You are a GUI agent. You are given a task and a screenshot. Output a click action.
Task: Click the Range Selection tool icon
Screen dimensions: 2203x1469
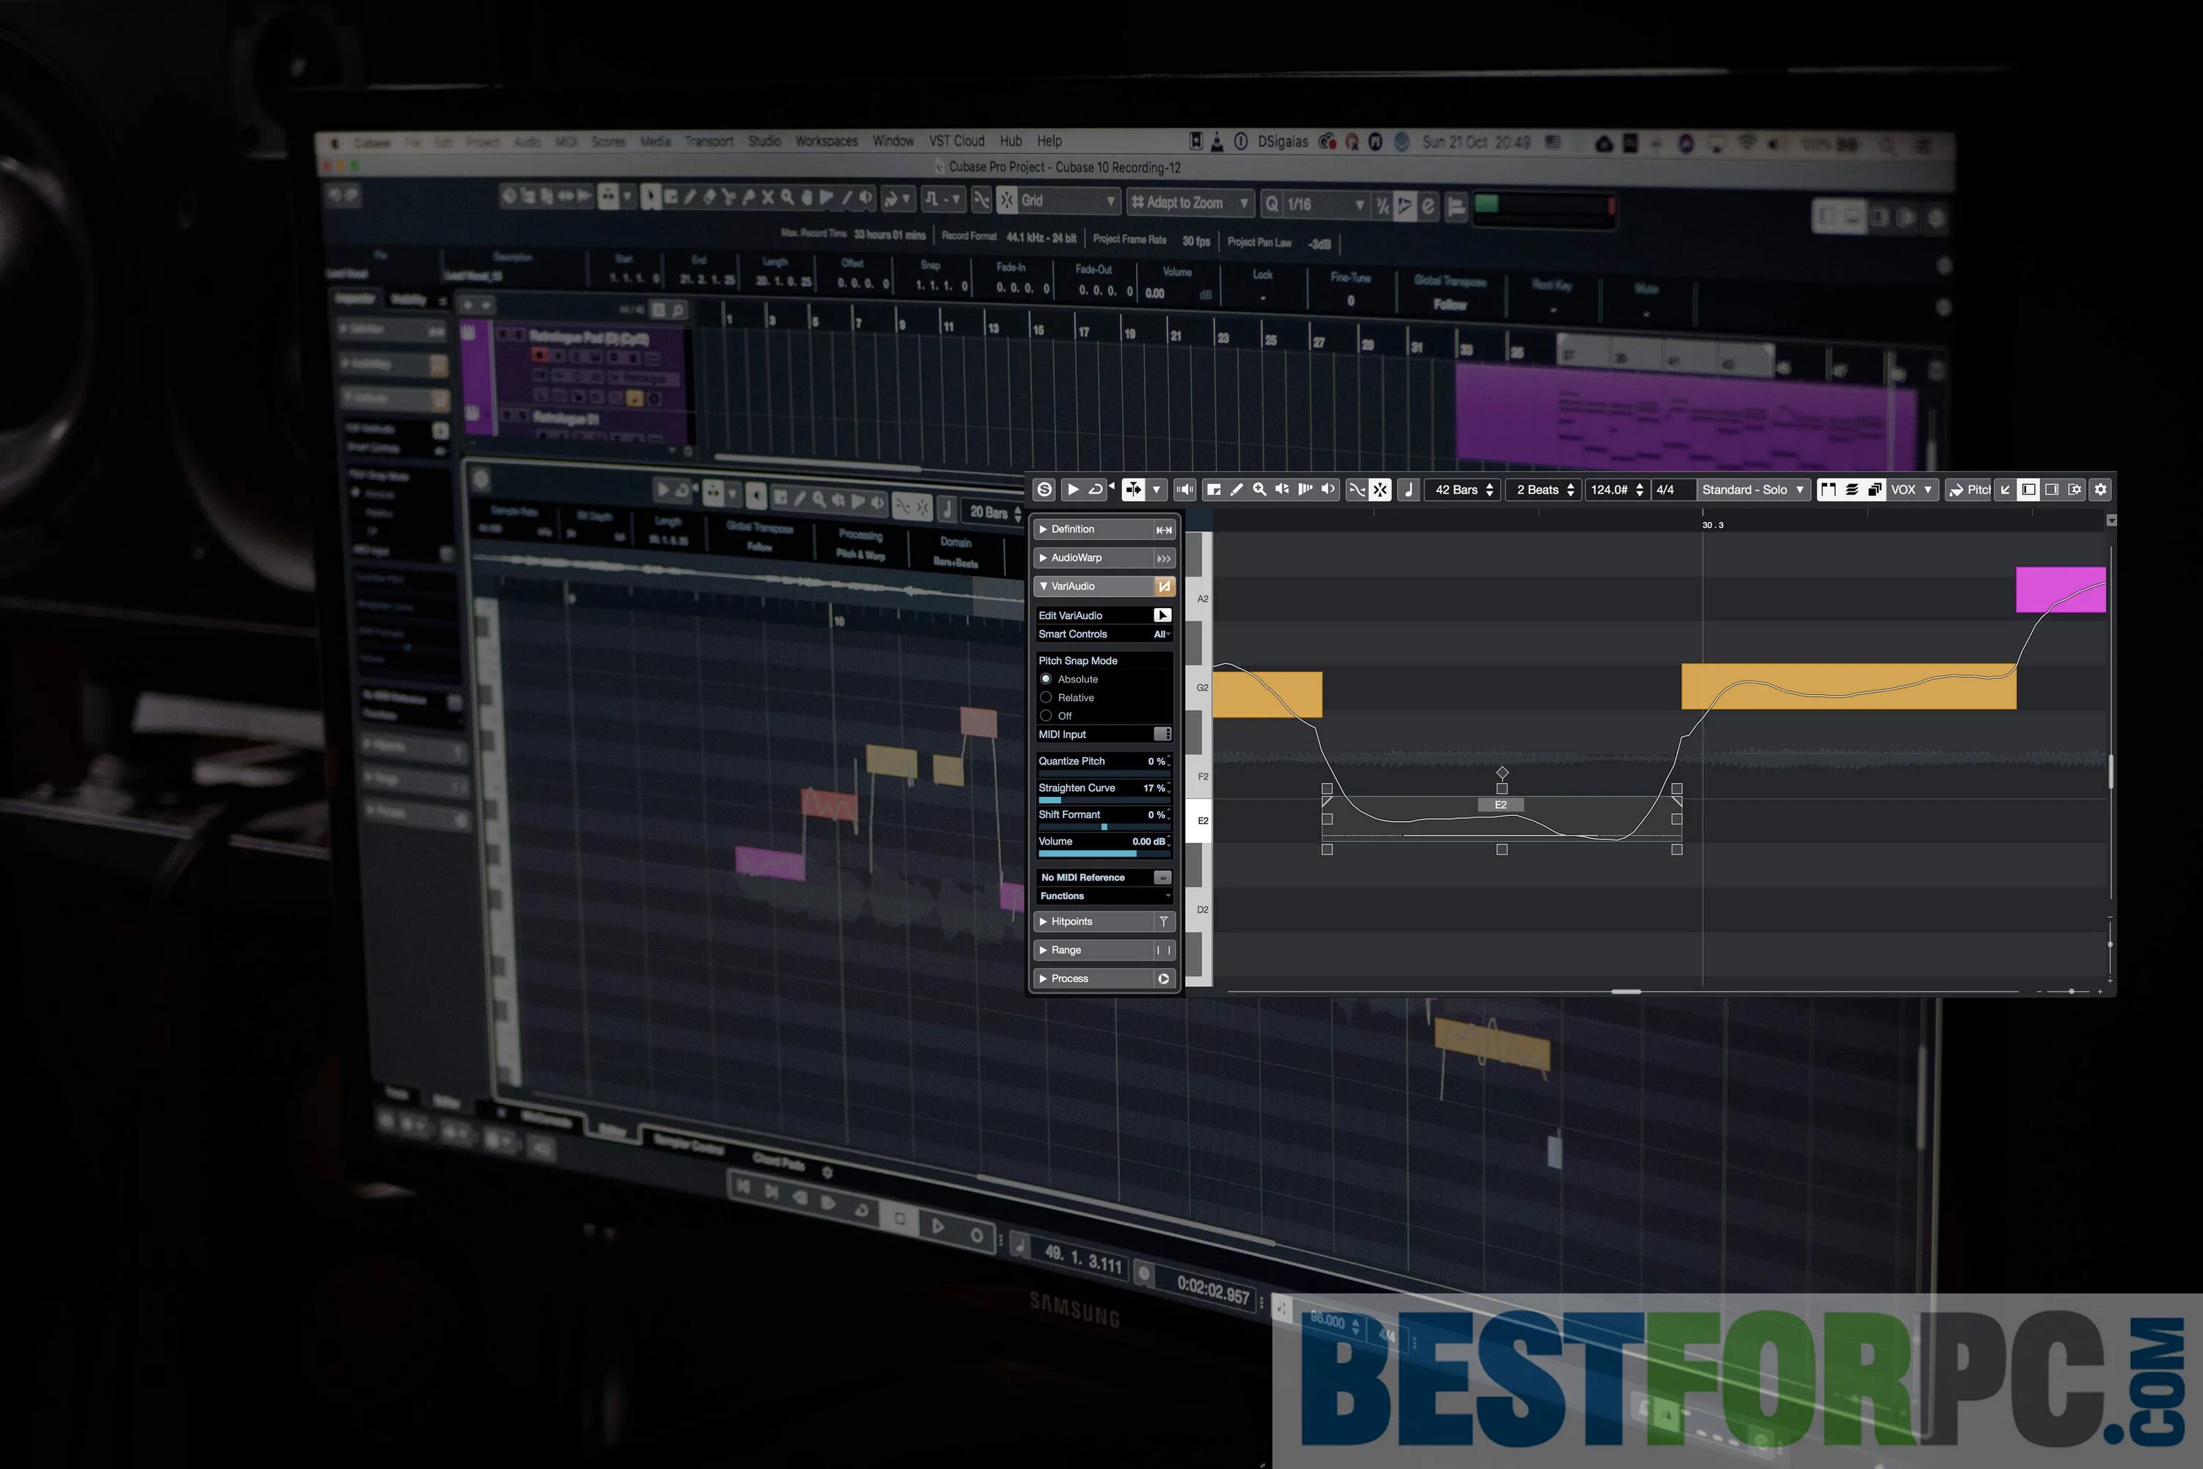point(1214,490)
